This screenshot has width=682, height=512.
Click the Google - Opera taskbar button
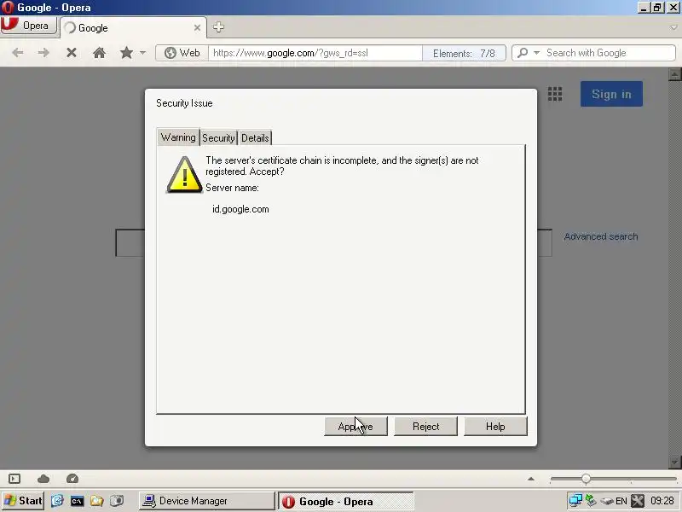tap(346, 501)
